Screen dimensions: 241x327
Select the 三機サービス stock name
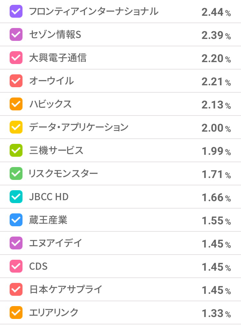(56, 151)
